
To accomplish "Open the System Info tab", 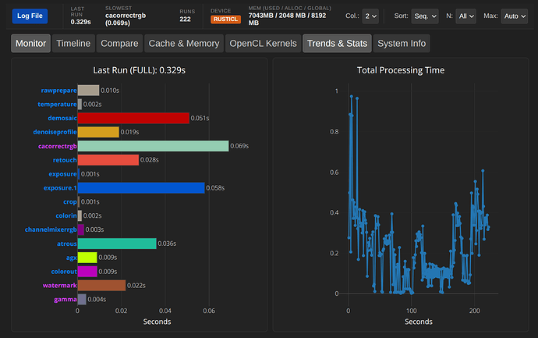I will [401, 44].
